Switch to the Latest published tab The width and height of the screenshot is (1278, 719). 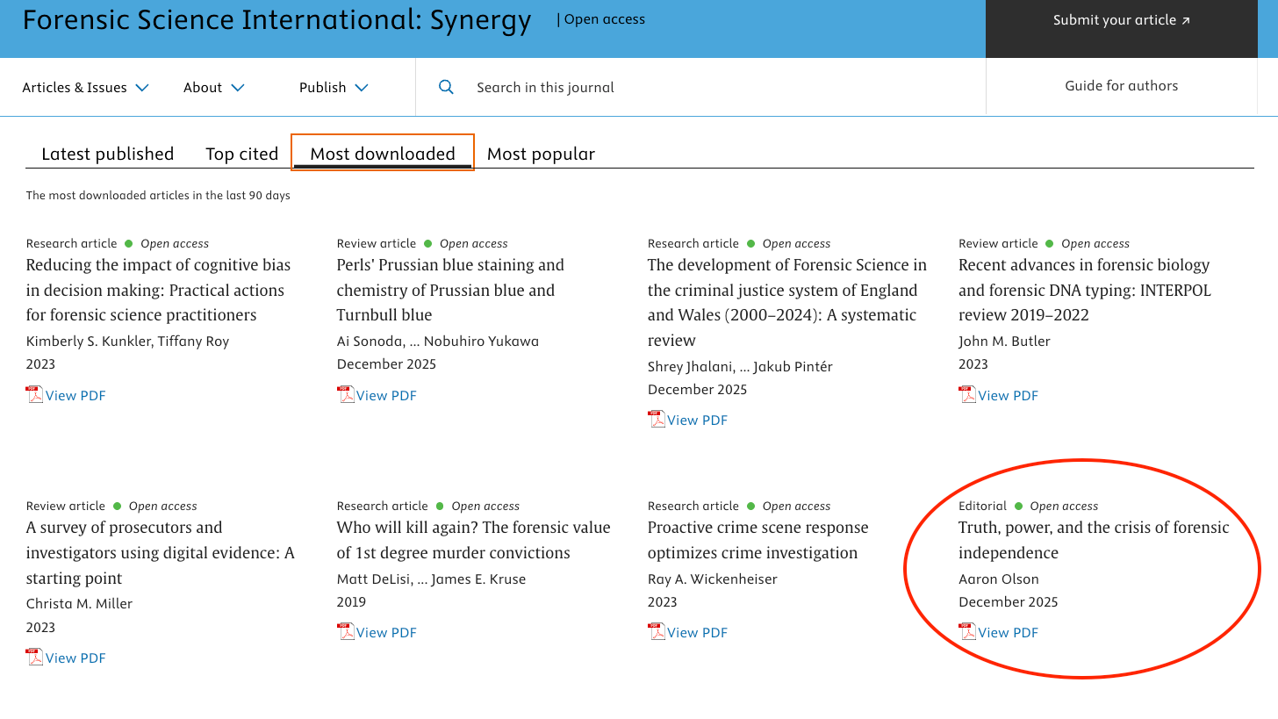point(108,154)
